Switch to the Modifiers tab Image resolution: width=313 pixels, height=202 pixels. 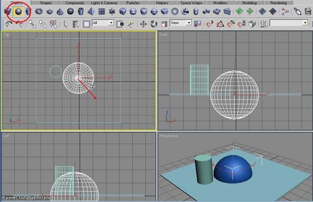pyautogui.click(x=220, y=3)
